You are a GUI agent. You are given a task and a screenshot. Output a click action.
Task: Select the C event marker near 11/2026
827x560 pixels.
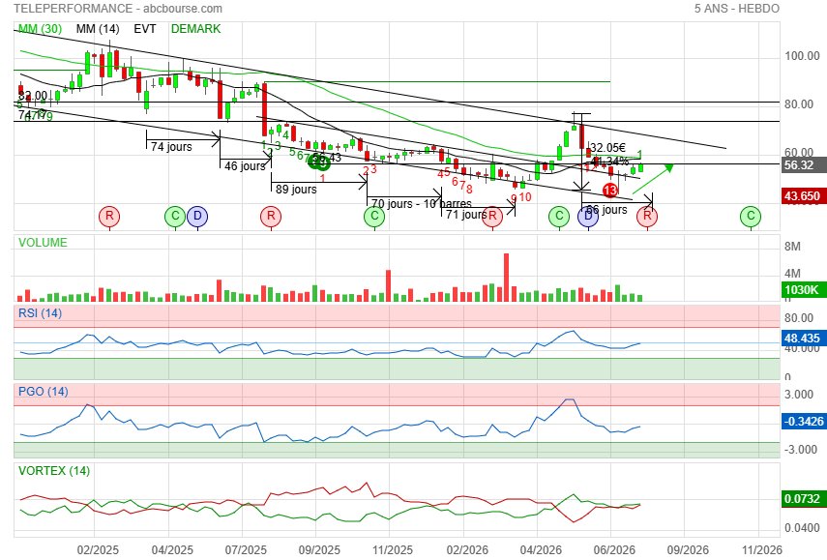(750, 217)
